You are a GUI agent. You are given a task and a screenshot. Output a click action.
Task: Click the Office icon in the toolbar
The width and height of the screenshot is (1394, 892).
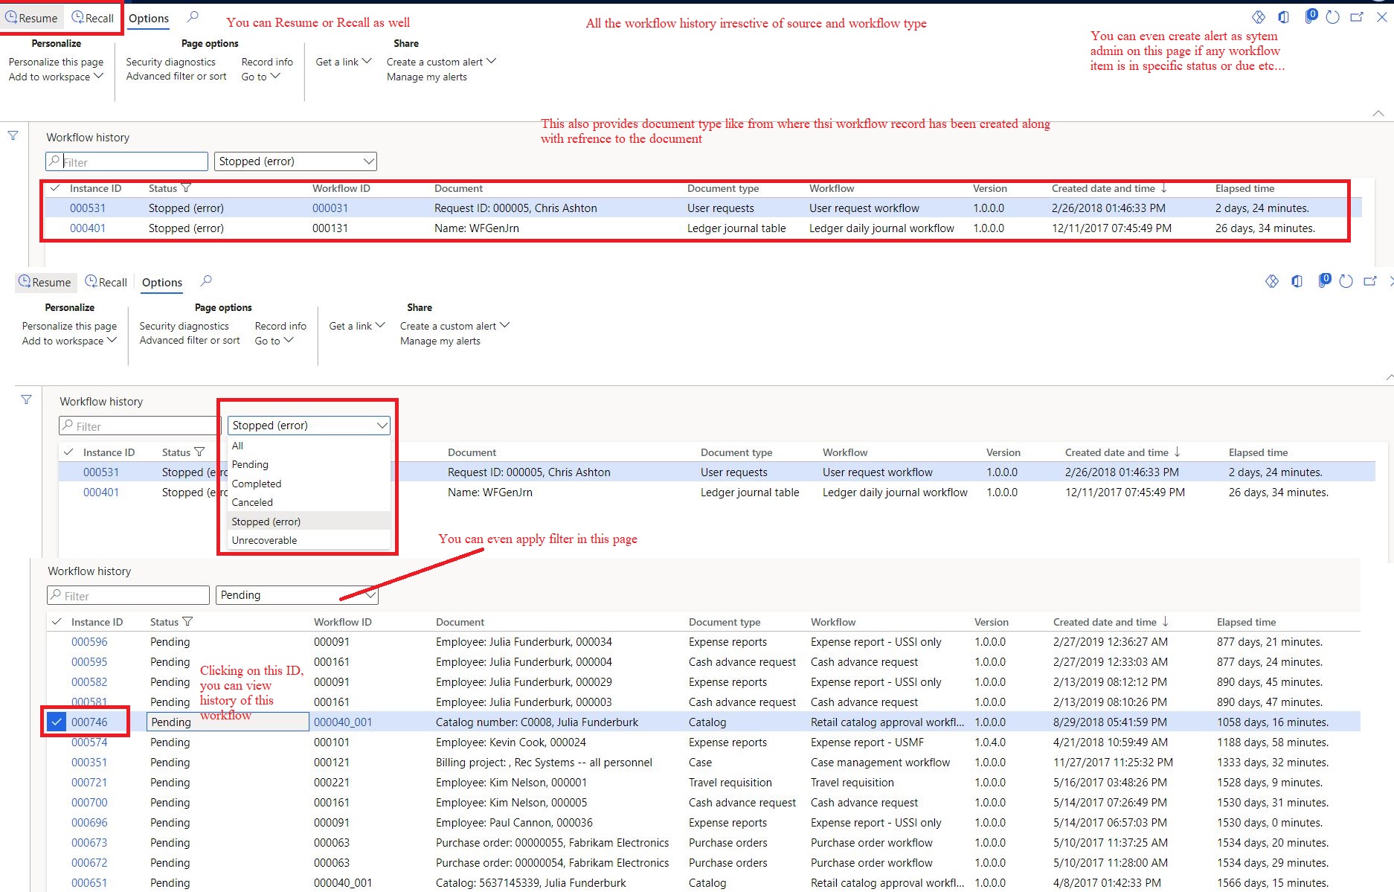[1283, 17]
